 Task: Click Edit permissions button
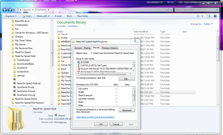(127, 79)
